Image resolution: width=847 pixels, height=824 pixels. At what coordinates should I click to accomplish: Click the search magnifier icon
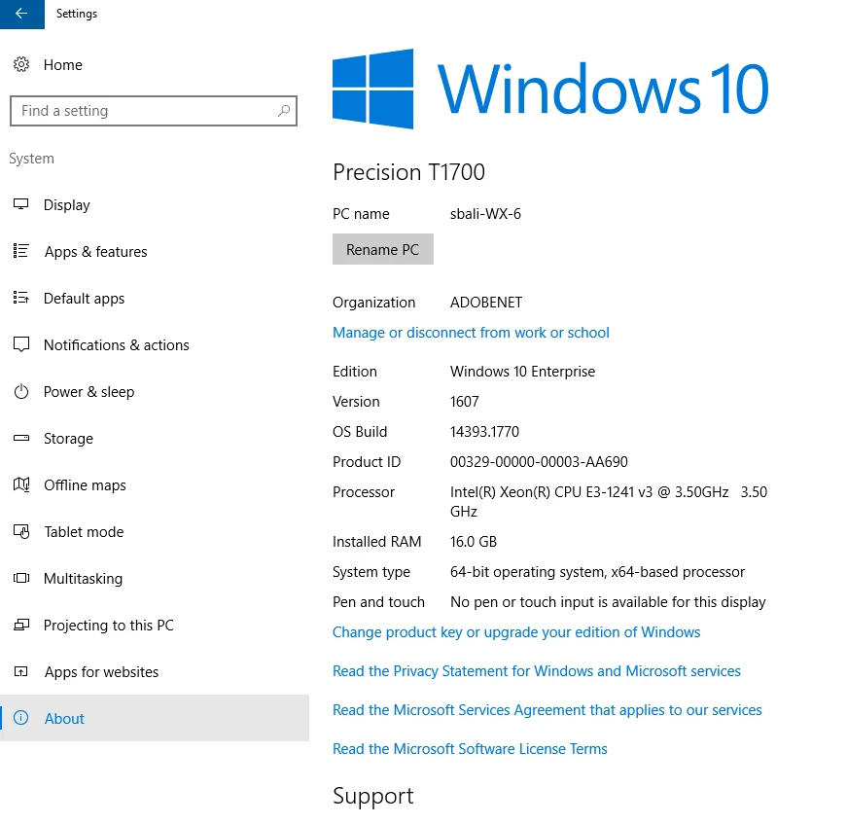click(x=284, y=111)
